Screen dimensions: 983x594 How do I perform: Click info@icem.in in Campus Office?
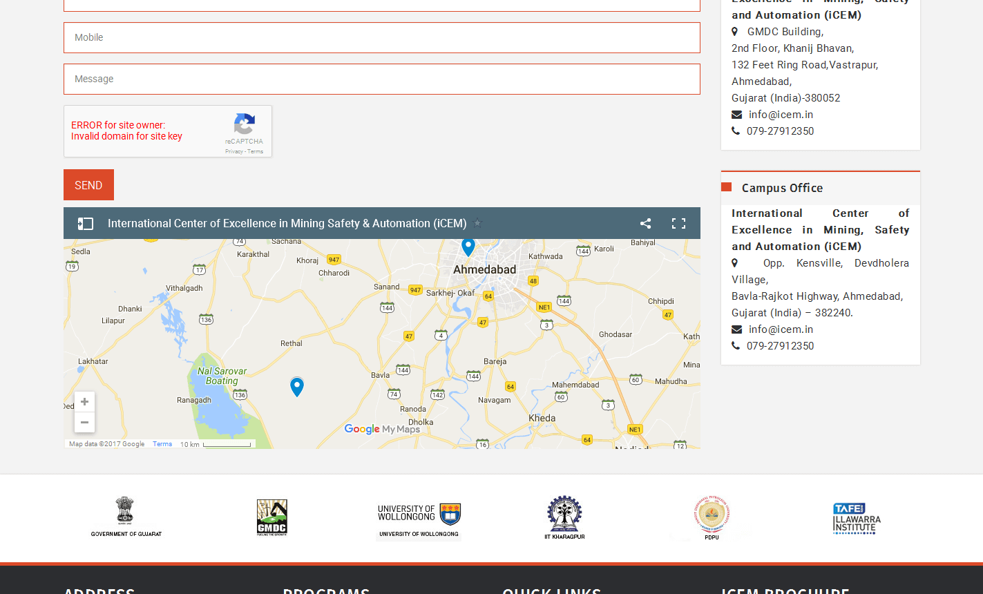coord(781,329)
